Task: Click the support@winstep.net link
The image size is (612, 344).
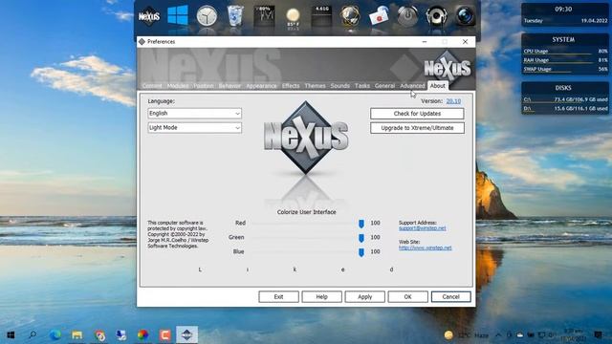Action: point(423,228)
